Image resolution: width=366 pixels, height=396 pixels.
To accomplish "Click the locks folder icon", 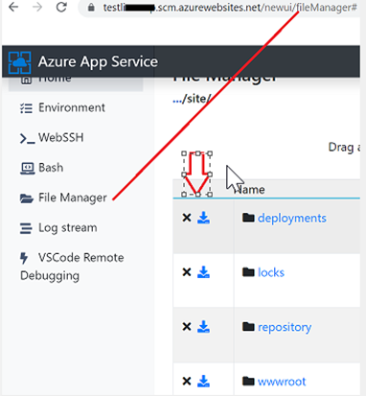I will coord(248,272).
